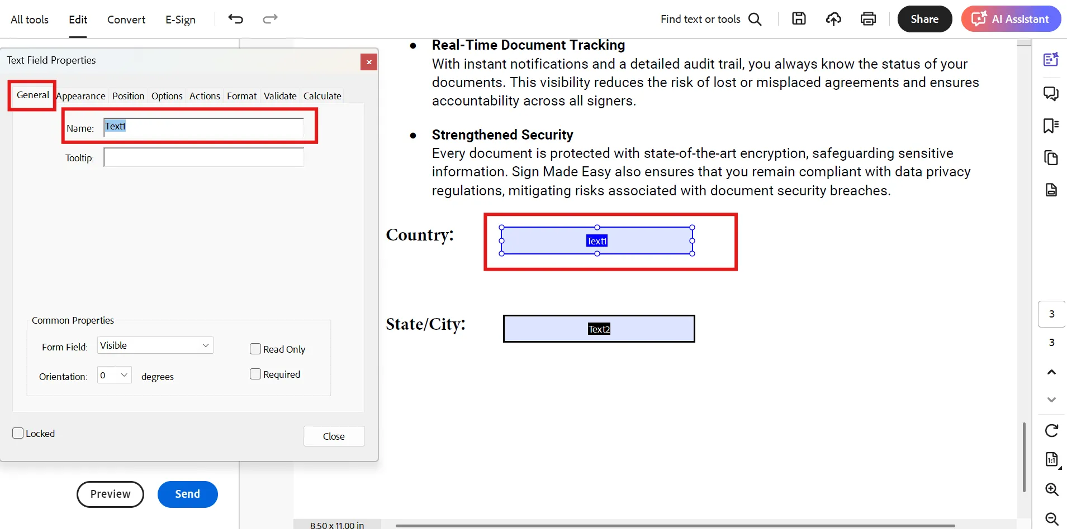Image resolution: width=1067 pixels, height=529 pixels.
Task: Open the Form Field Visible dropdown
Action: coord(155,345)
